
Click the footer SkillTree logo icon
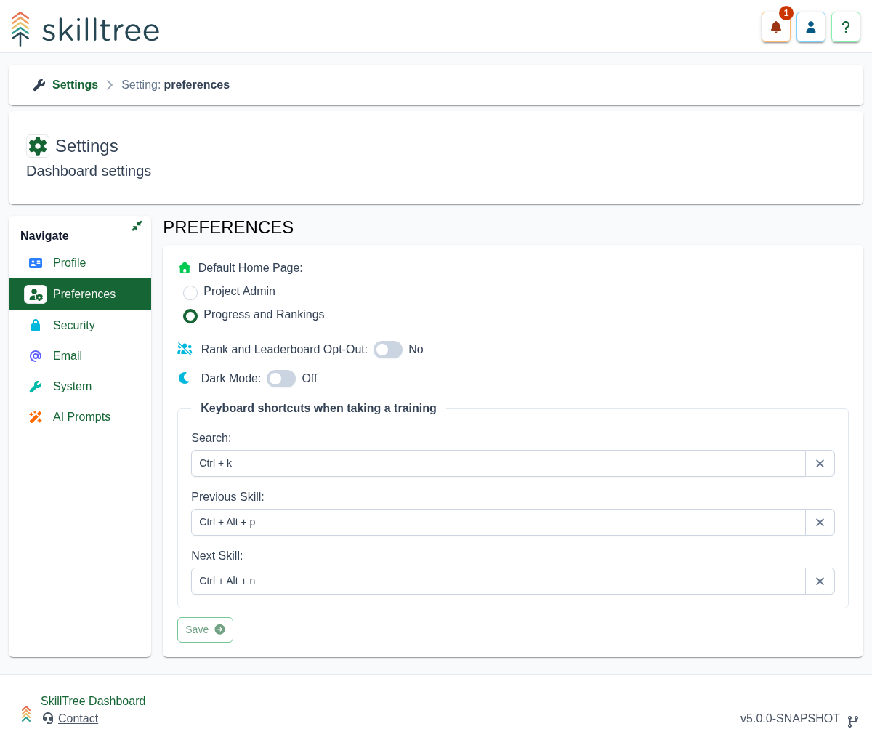pyautogui.click(x=26, y=714)
